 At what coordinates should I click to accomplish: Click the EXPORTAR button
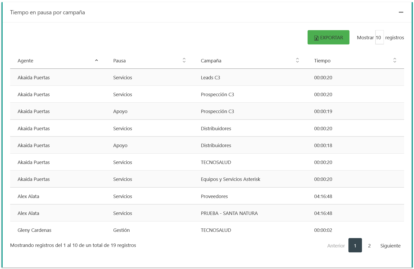[x=328, y=37]
